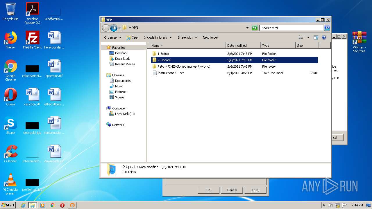372x209 pixels.
Task: Change the view layout icon
Action: 301,37
